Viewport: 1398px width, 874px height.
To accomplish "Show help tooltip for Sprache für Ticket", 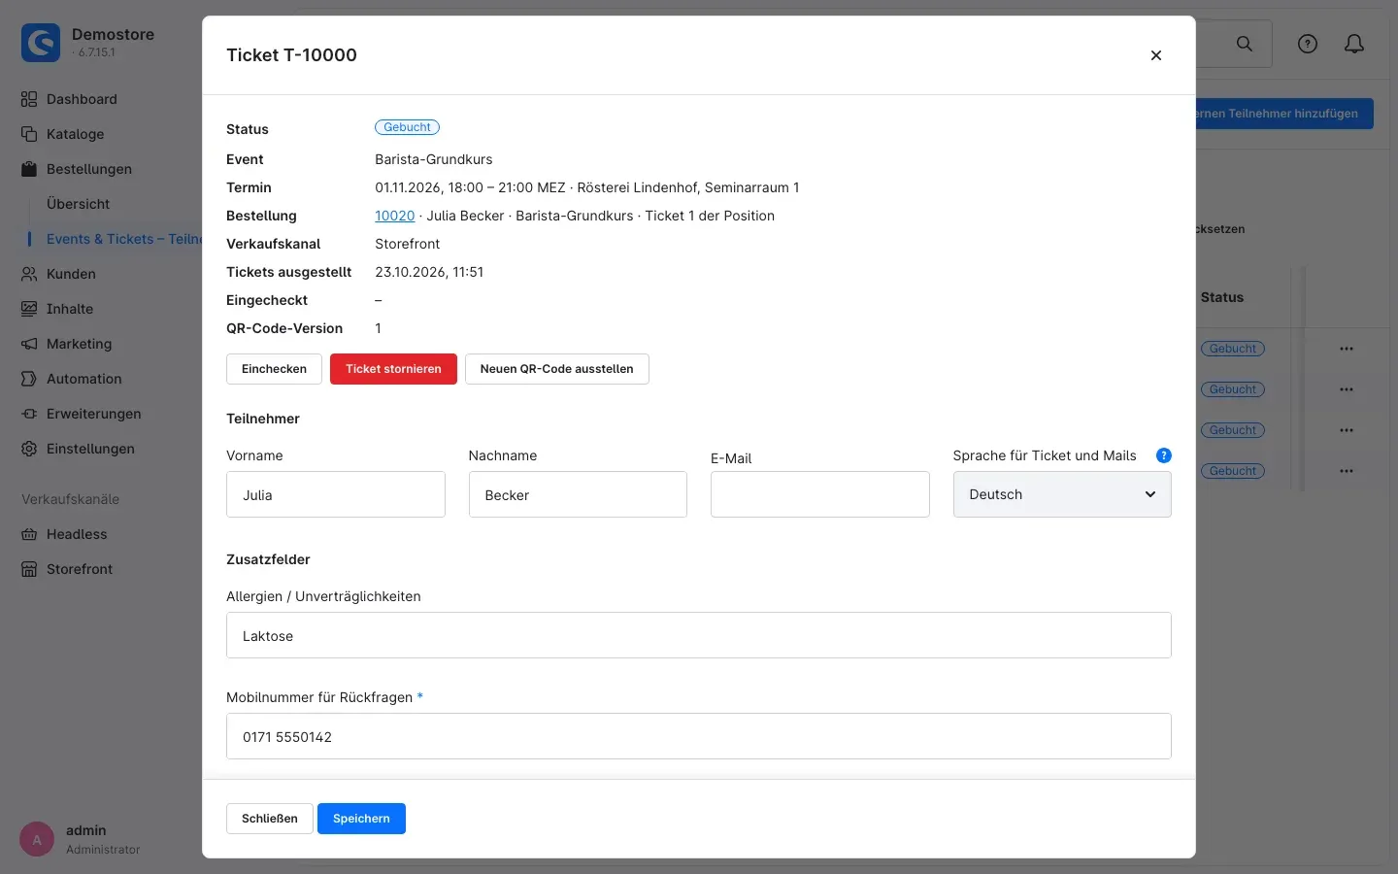I will click(1163, 455).
